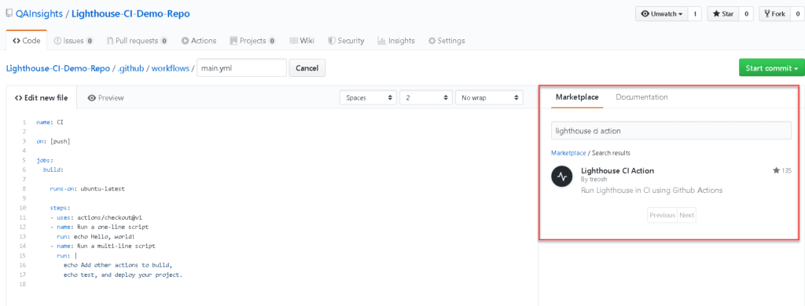
Task: Open the Insights tab
Action: click(396, 41)
